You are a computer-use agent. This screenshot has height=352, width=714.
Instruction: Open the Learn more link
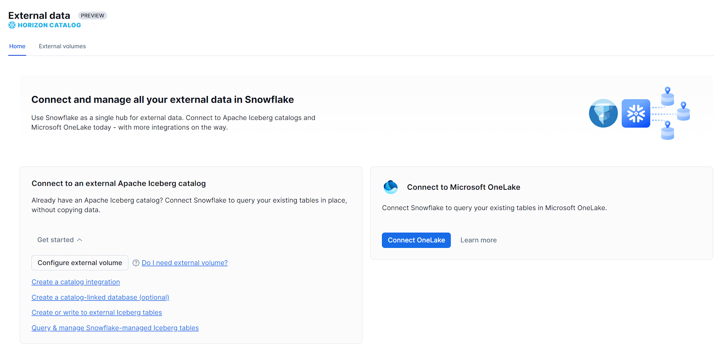click(478, 240)
